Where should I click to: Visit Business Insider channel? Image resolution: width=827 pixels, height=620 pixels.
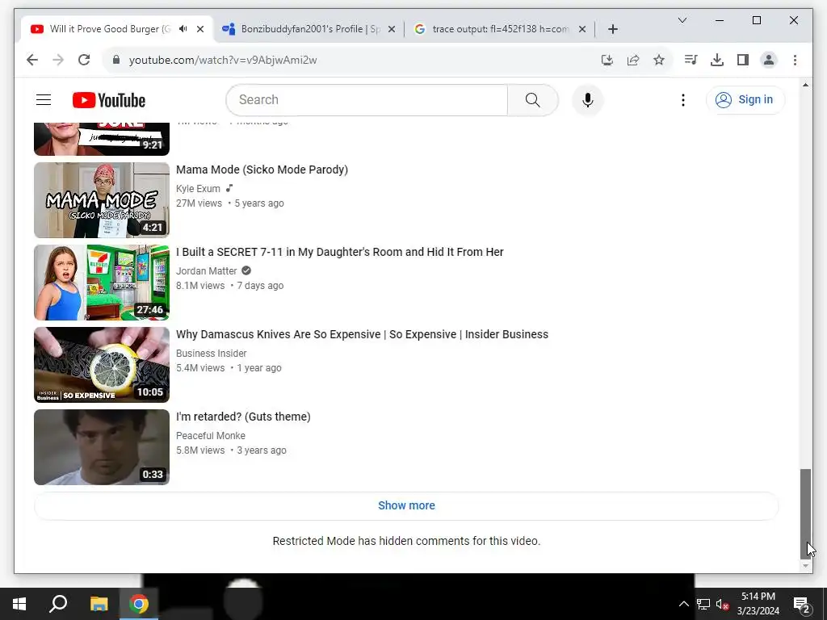212,354
